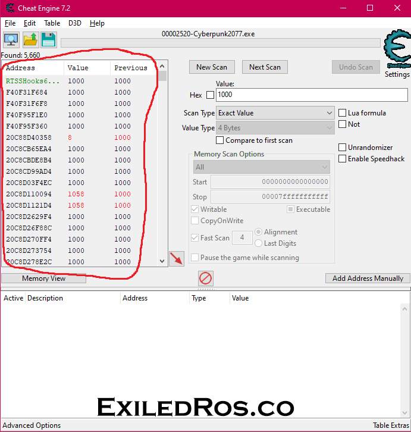Open the Scan Type dropdown

click(x=275, y=113)
